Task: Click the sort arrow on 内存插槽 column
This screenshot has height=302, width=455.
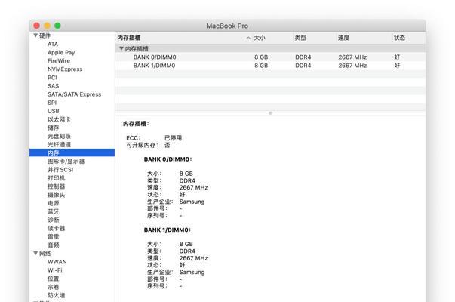Action: click(248, 38)
